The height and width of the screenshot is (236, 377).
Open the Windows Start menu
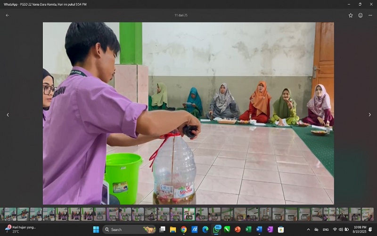point(96,229)
